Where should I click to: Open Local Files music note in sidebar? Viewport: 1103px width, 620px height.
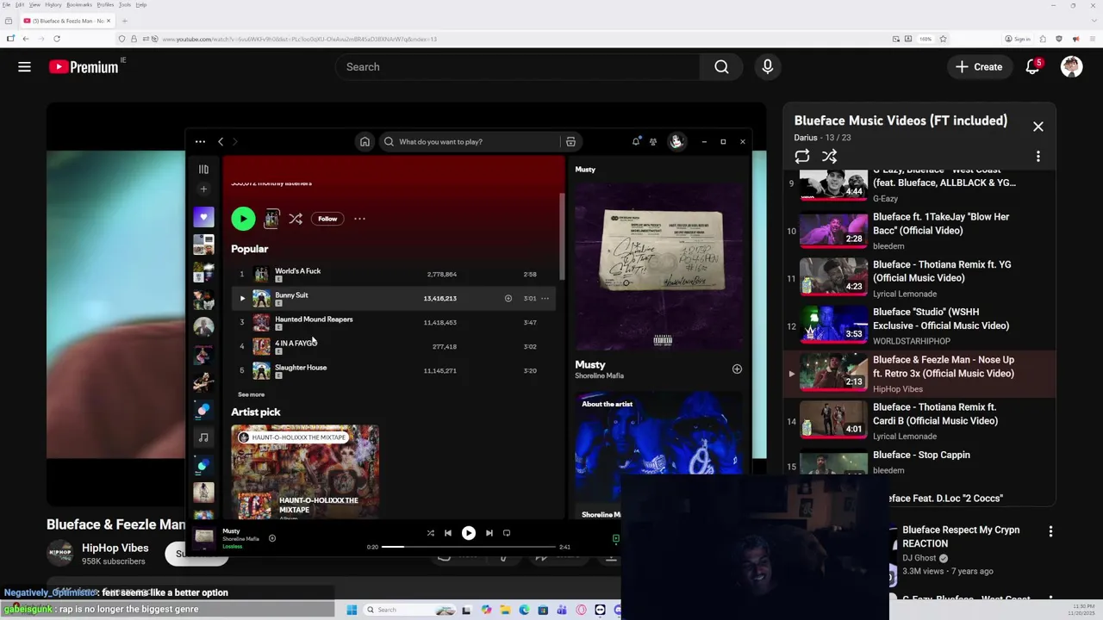(x=203, y=437)
